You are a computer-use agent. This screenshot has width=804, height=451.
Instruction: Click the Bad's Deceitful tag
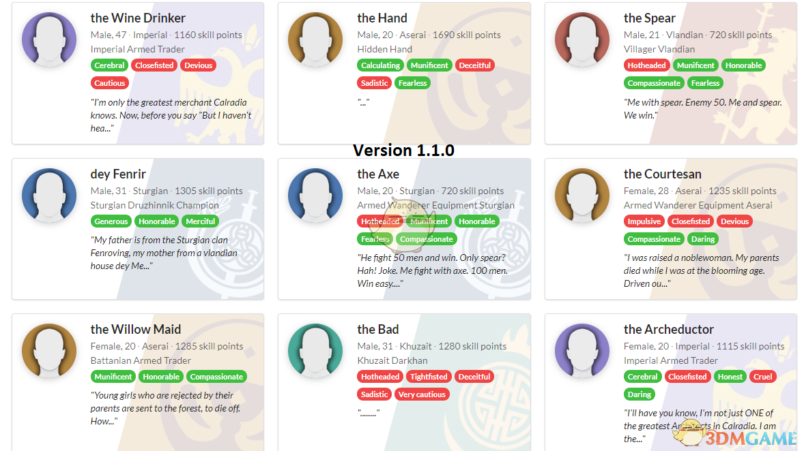pyautogui.click(x=474, y=377)
